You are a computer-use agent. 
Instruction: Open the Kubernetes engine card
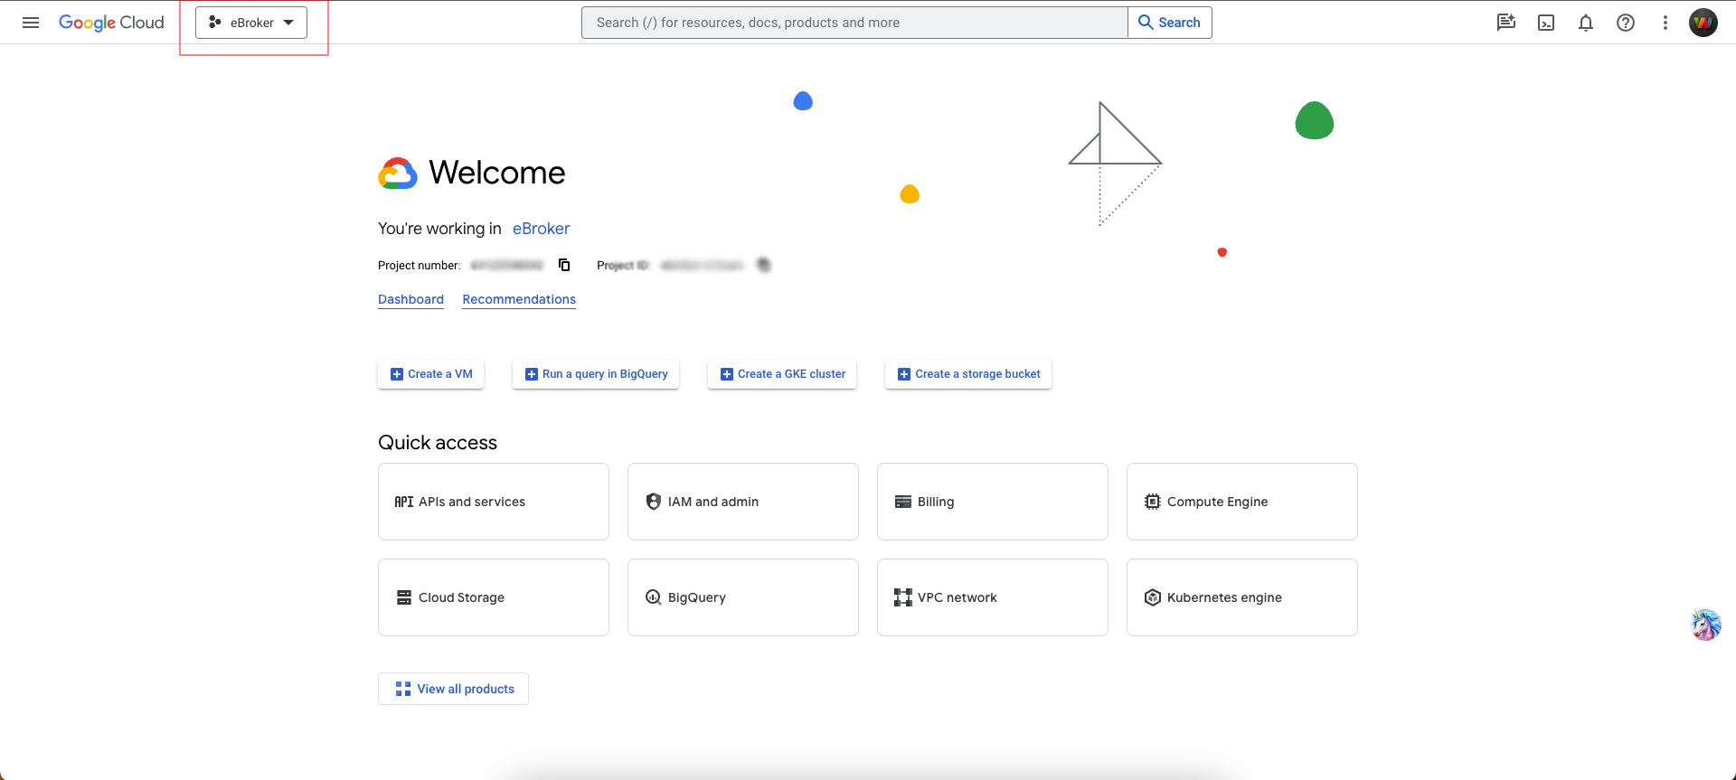[1242, 597]
